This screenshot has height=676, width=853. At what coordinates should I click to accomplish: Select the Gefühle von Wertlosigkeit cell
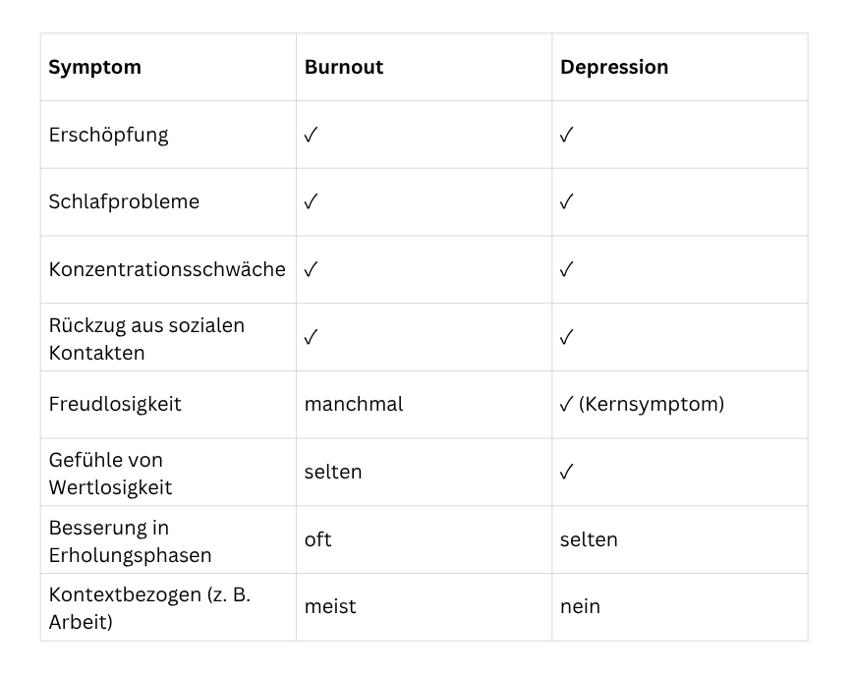[109, 473]
